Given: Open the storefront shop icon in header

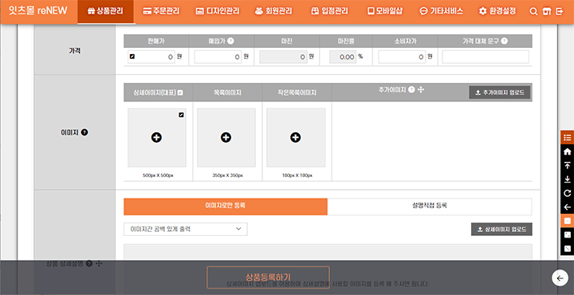Looking at the screenshot, I should click(547, 11).
